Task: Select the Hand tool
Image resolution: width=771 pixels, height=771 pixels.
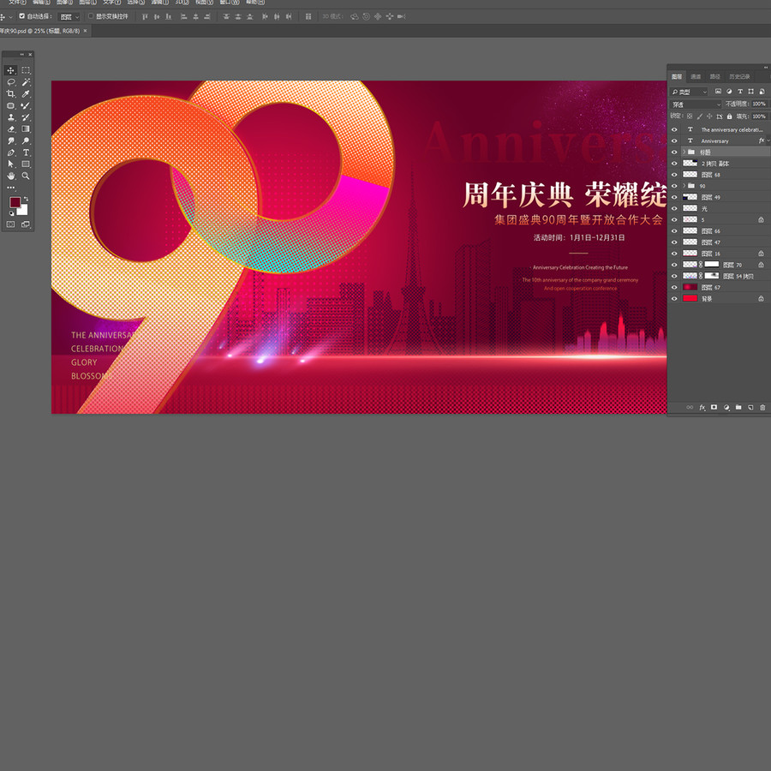Action: 11,176
